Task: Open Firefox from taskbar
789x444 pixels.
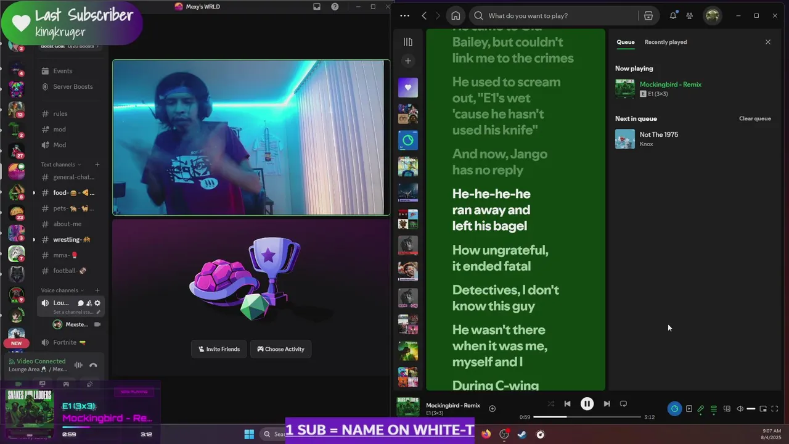Action: 486,434
